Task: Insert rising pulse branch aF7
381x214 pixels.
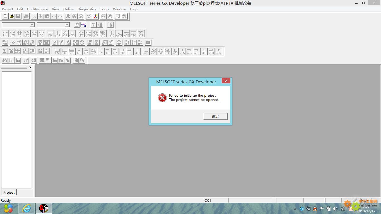Action: tap(95, 34)
